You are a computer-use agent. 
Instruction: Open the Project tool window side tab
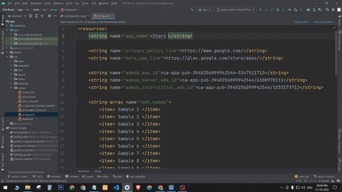[x=2, y=20]
